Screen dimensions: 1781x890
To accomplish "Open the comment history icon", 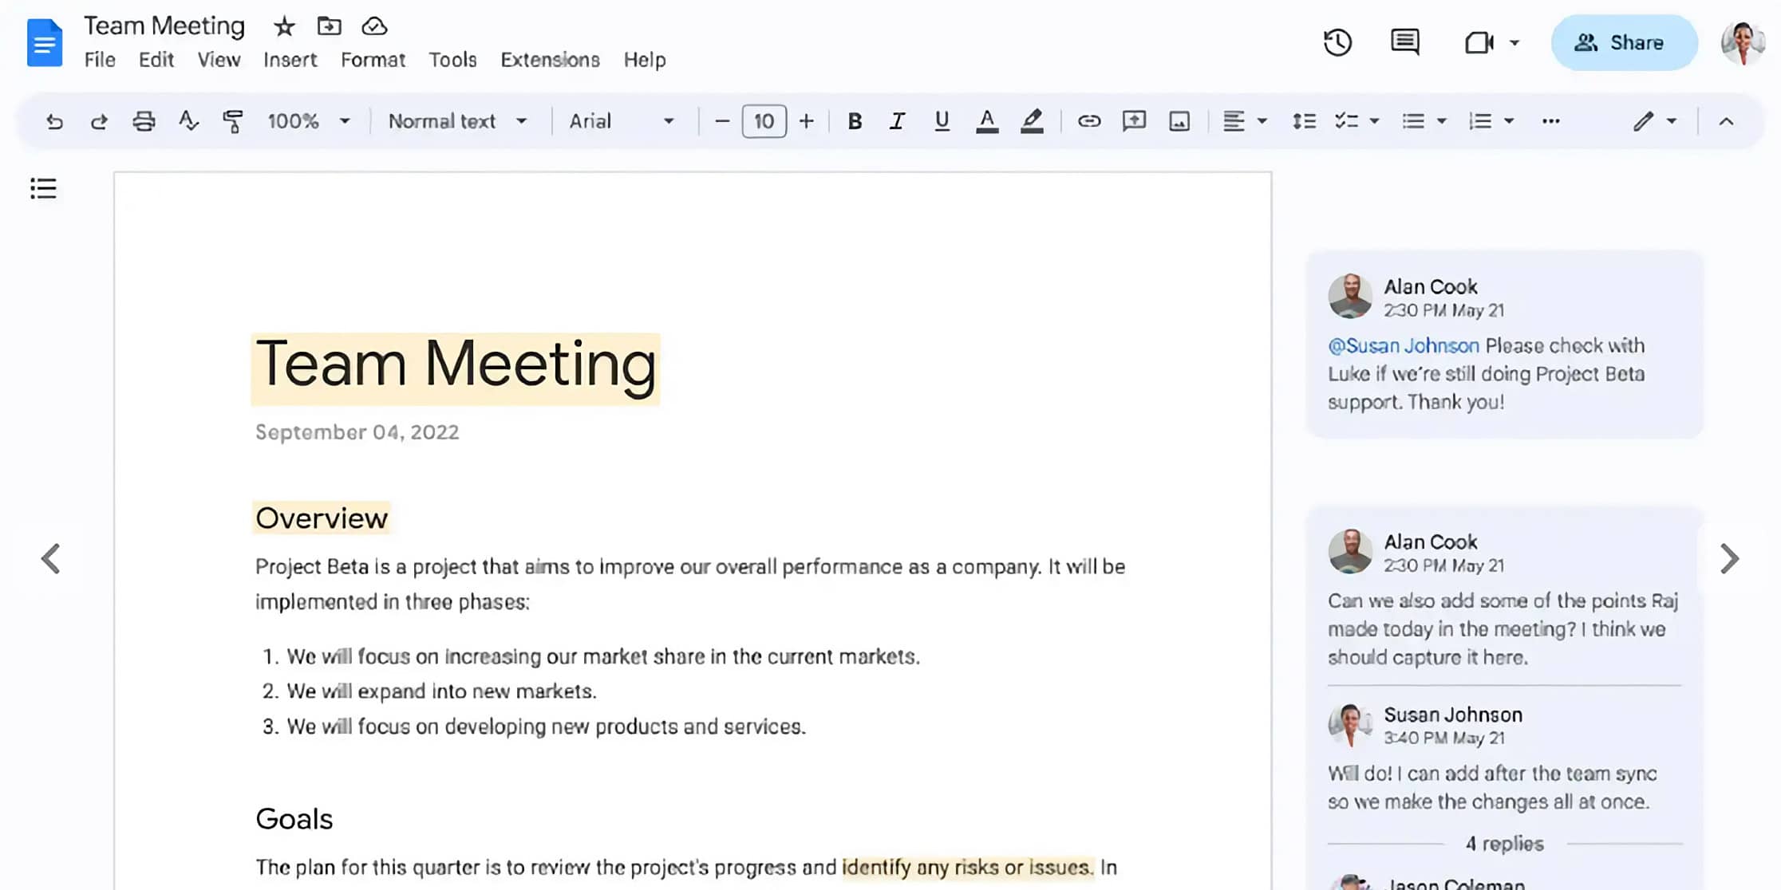I will (x=1404, y=42).
